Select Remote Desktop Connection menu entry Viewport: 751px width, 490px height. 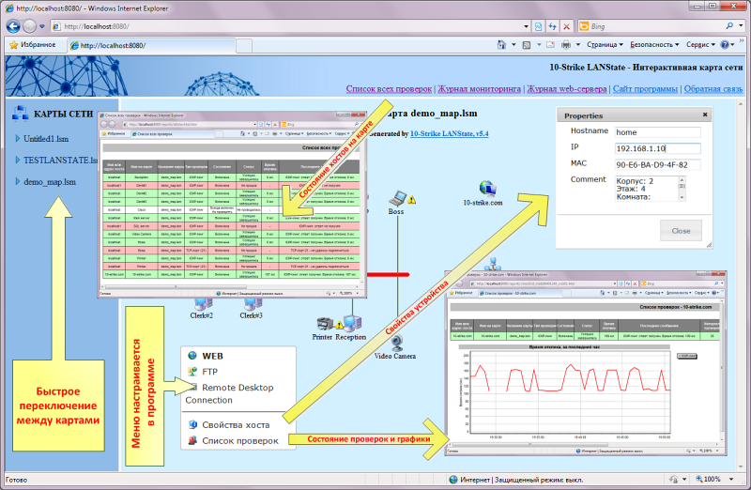230,393
